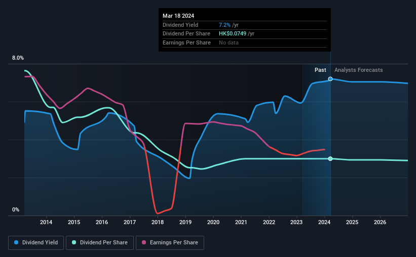
Task: Click the 2024 x-axis label
Action: (x=324, y=222)
